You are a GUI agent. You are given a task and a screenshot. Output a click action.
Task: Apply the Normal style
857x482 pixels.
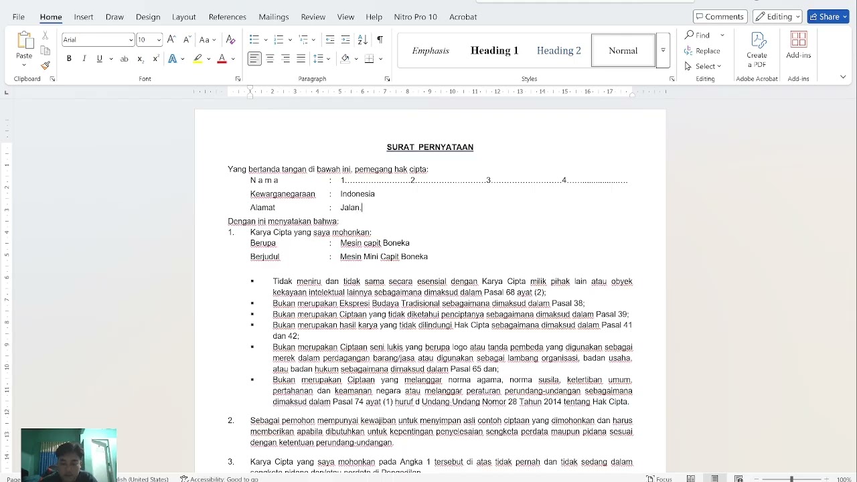(623, 50)
